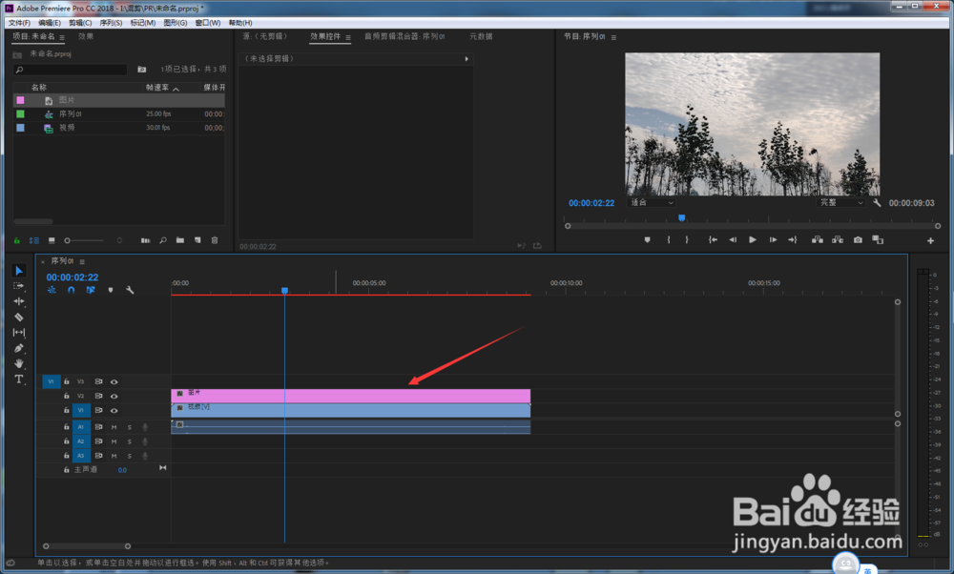Switch to 音频剪辑混合器 tab
The height and width of the screenshot is (574, 954).
pos(404,36)
